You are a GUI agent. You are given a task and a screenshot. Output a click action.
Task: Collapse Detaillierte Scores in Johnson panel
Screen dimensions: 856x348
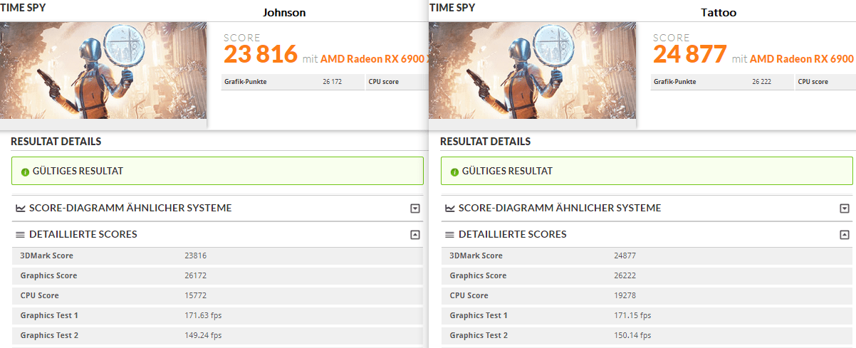415,234
